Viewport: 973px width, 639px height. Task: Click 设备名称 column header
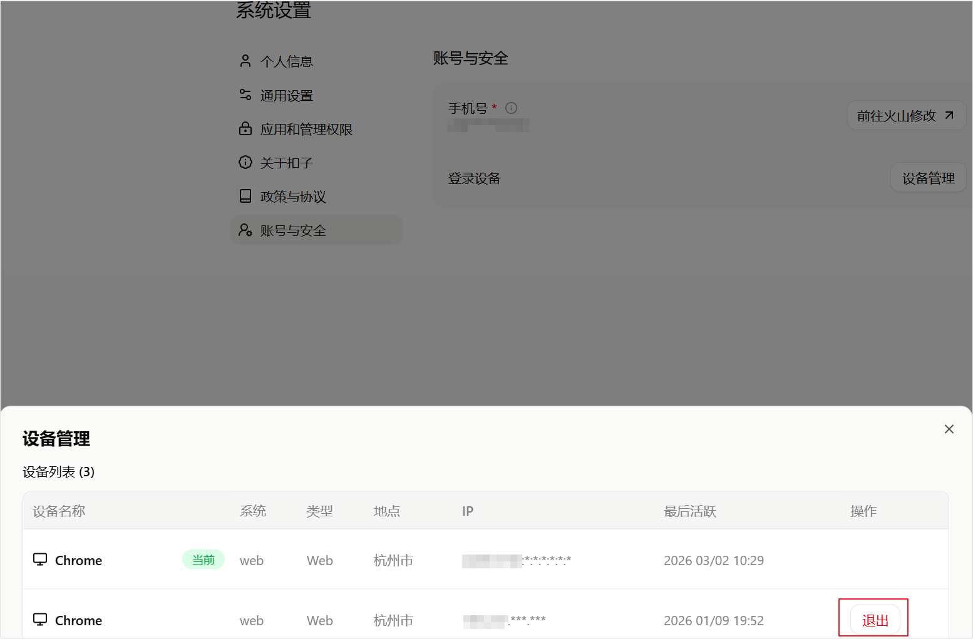[x=59, y=511]
